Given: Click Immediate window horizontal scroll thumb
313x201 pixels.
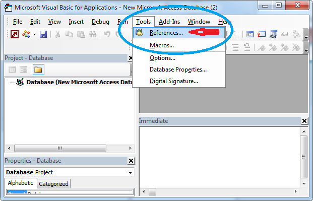Looking at the screenshot, I should point(152,192).
